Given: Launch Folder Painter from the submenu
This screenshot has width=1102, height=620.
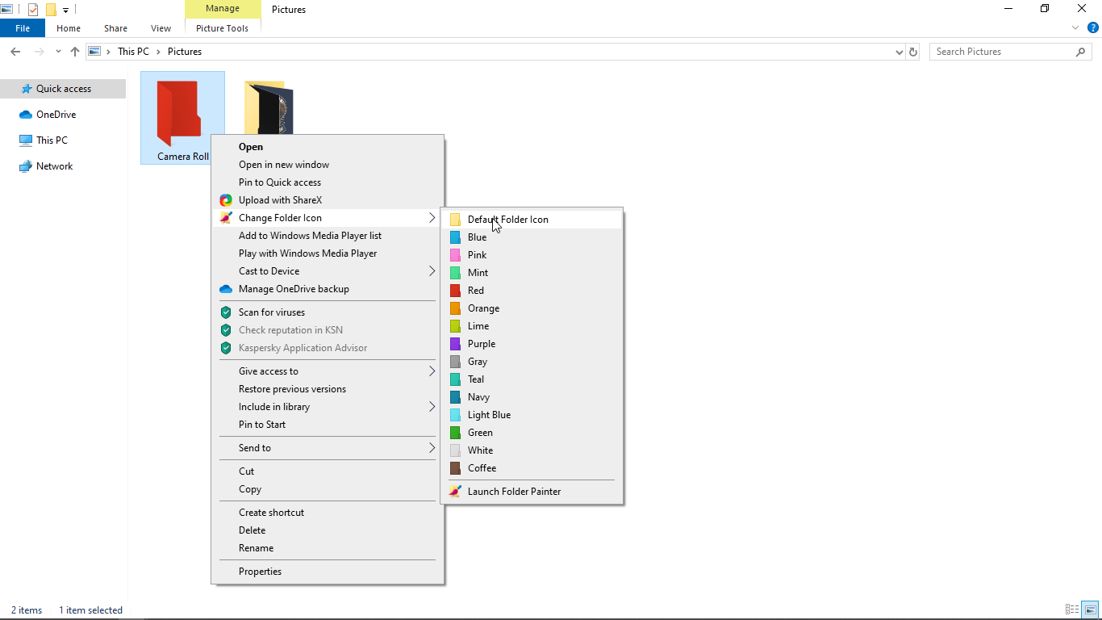Looking at the screenshot, I should (514, 491).
